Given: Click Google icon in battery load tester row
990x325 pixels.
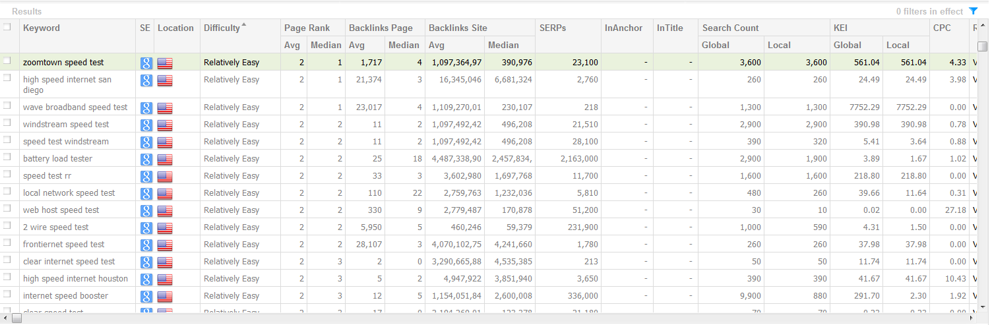Looking at the screenshot, I should (x=146, y=160).
